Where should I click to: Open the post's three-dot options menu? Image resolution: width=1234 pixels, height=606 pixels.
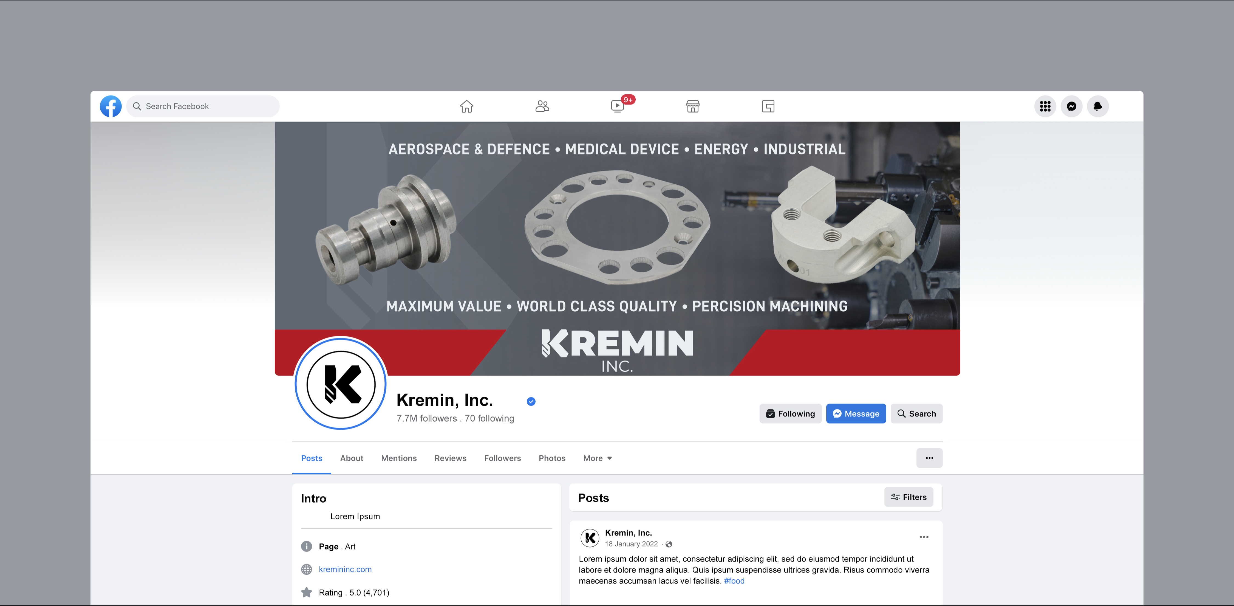pos(924,537)
